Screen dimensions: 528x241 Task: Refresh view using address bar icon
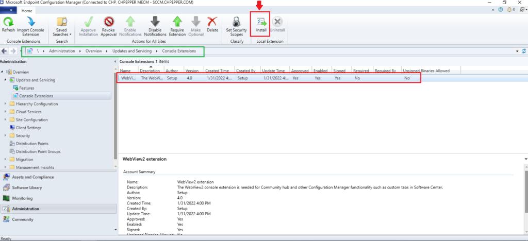524,51
